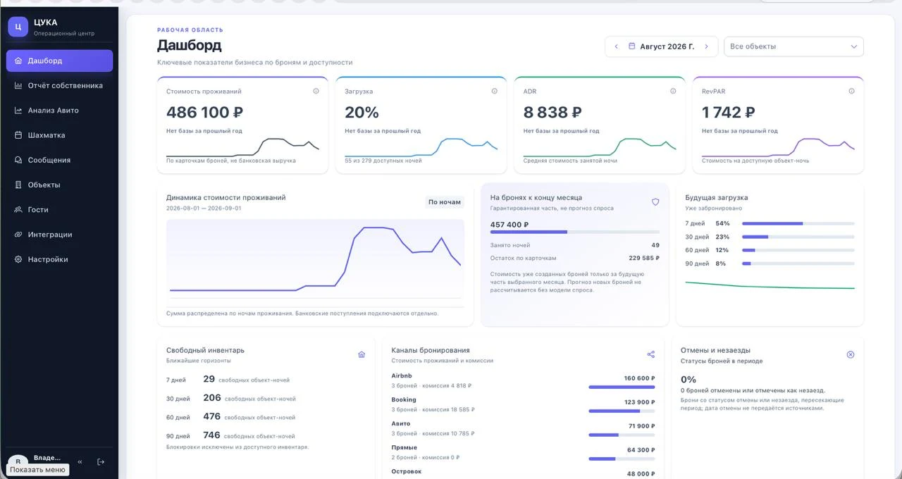Click the 486 100 ₽ value

(204, 112)
